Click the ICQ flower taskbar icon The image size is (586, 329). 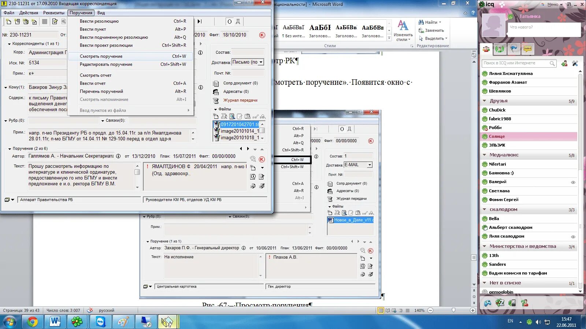point(77,322)
